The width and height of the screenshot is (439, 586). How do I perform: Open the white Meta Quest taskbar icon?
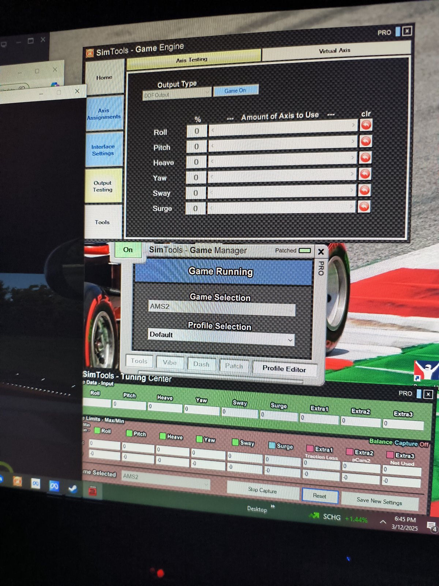tap(35, 483)
